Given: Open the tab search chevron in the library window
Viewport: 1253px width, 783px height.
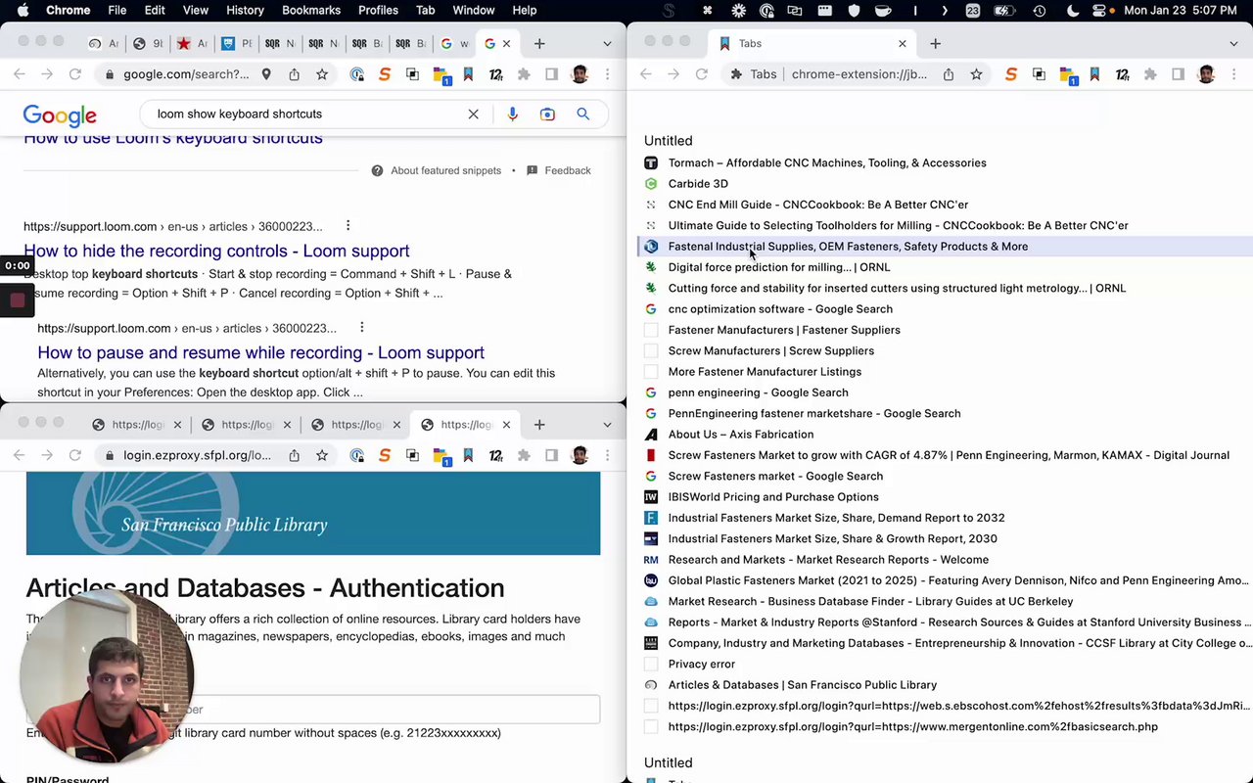Looking at the screenshot, I should pos(607,425).
